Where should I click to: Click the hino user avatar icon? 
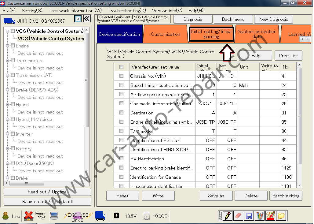coord(5,216)
